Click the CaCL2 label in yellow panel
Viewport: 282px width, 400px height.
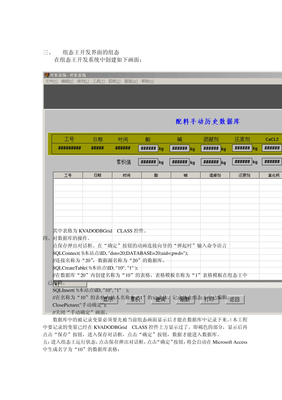[x=272, y=139]
